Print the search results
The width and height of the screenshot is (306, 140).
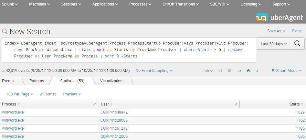tap(248, 71)
